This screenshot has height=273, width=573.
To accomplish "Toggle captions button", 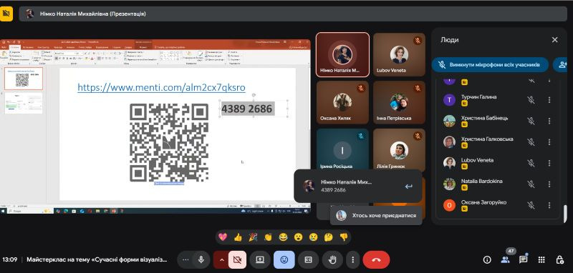I will [308, 259].
